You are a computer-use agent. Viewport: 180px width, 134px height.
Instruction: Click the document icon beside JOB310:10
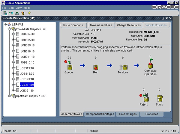tap(18, 51)
